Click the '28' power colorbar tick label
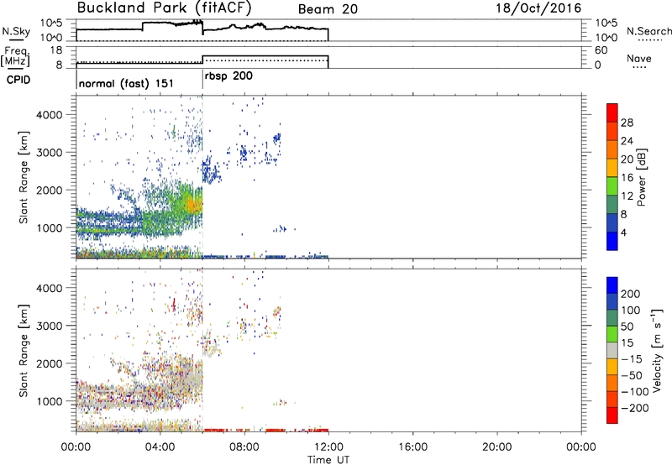The image size is (672, 465). (x=627, y=123)
